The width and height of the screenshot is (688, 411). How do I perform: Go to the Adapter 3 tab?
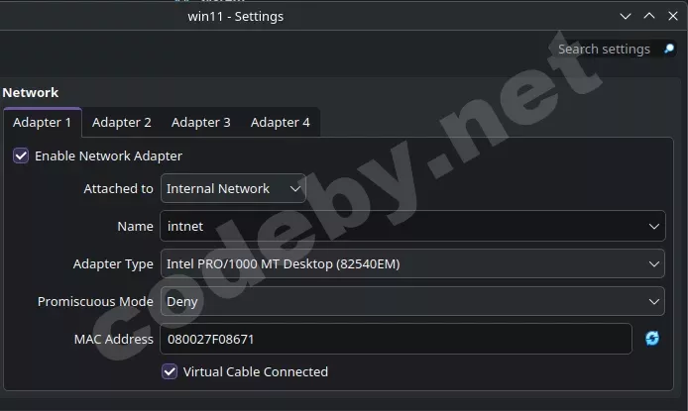click(200, 123)
